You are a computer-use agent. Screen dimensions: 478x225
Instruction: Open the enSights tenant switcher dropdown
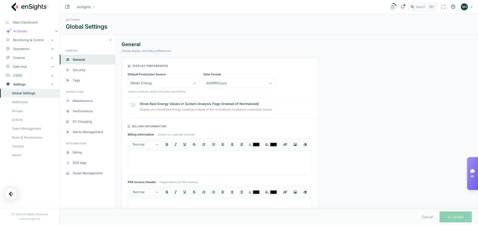click(x=86, y=7)
